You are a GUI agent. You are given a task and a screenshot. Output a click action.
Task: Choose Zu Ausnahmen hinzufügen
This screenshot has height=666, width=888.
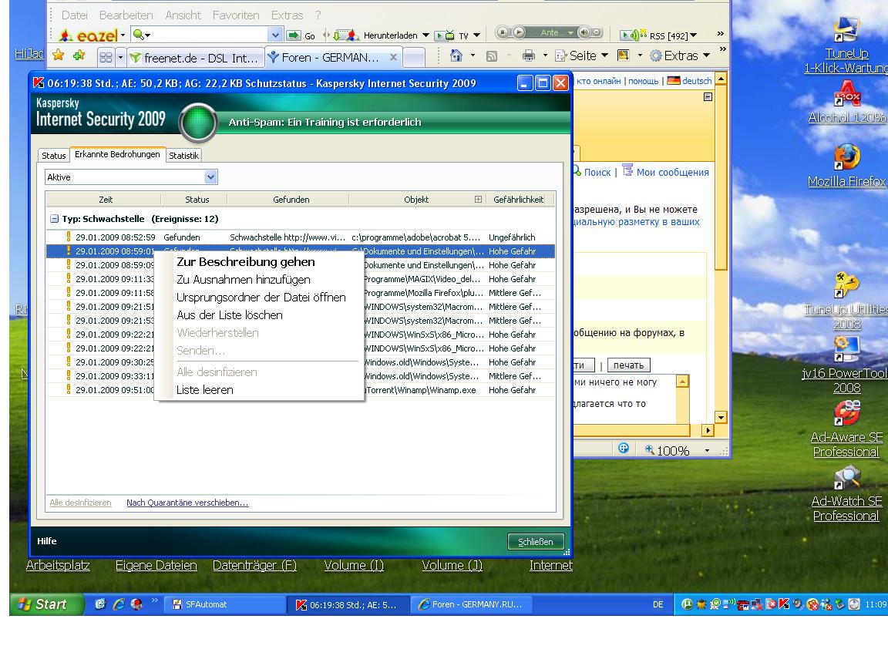(244, 279)
